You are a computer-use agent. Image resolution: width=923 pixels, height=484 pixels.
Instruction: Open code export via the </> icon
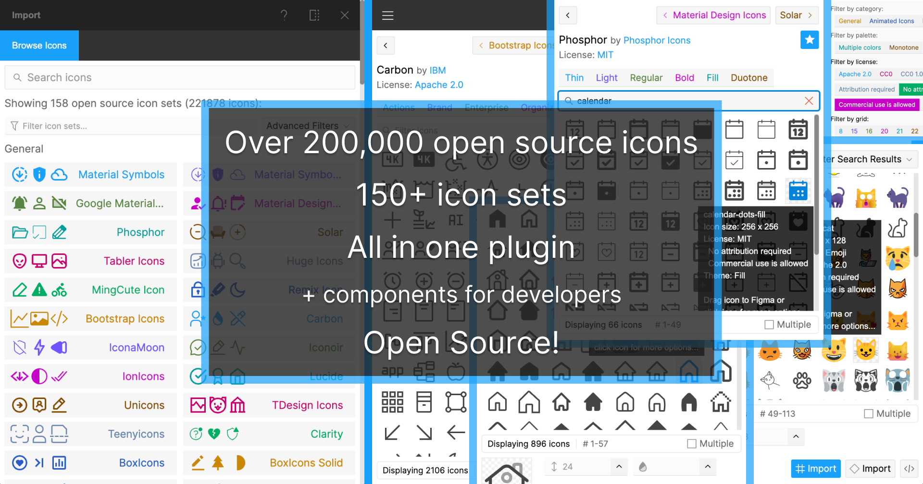point(910,468)
